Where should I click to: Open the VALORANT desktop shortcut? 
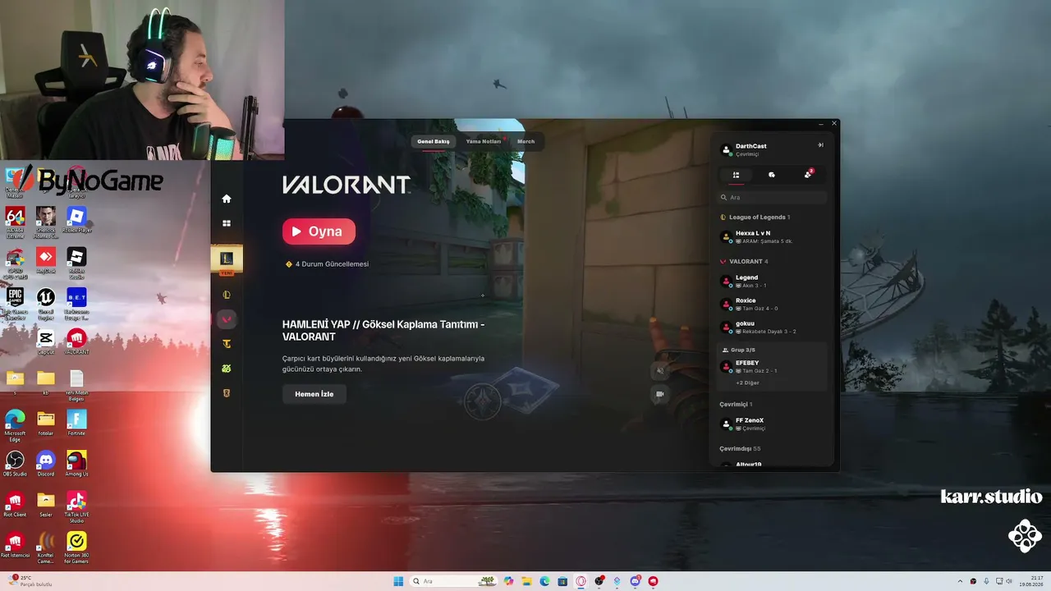76,341
